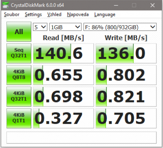Click the Write [MB/s] column header
The image size is (163, 148).
coord(126,38)
